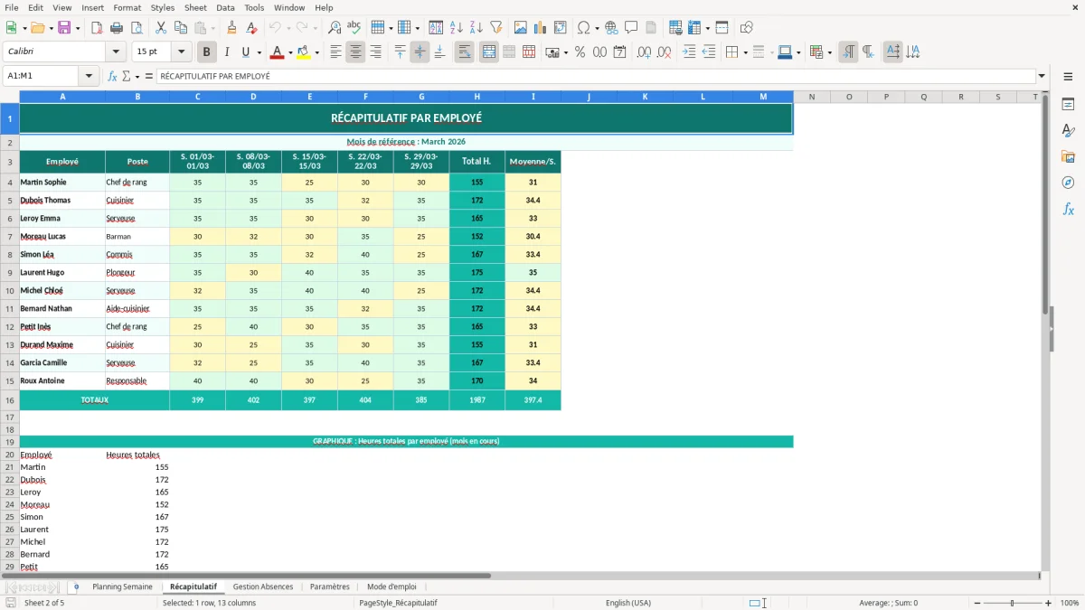Open the Format menu

pyautogui.click(x=127, y=7)
